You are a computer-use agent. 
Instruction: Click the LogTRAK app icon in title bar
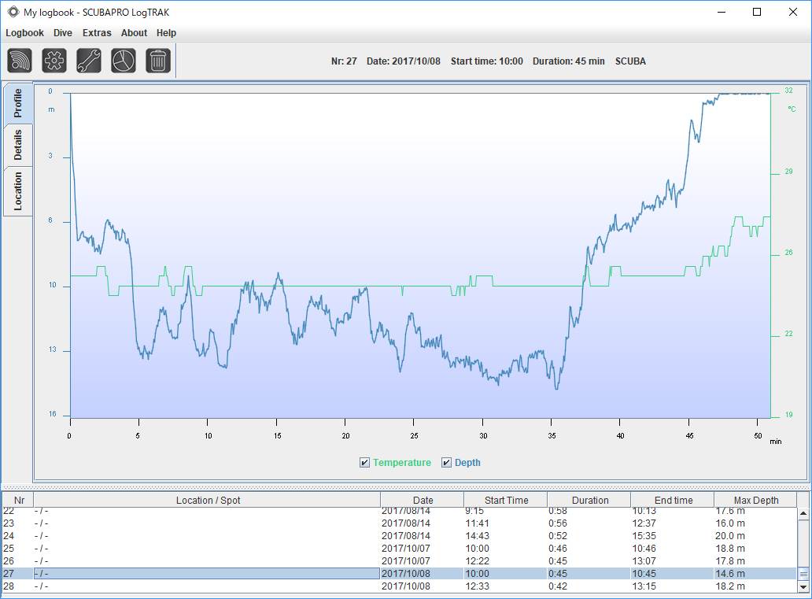click(13, 12)
